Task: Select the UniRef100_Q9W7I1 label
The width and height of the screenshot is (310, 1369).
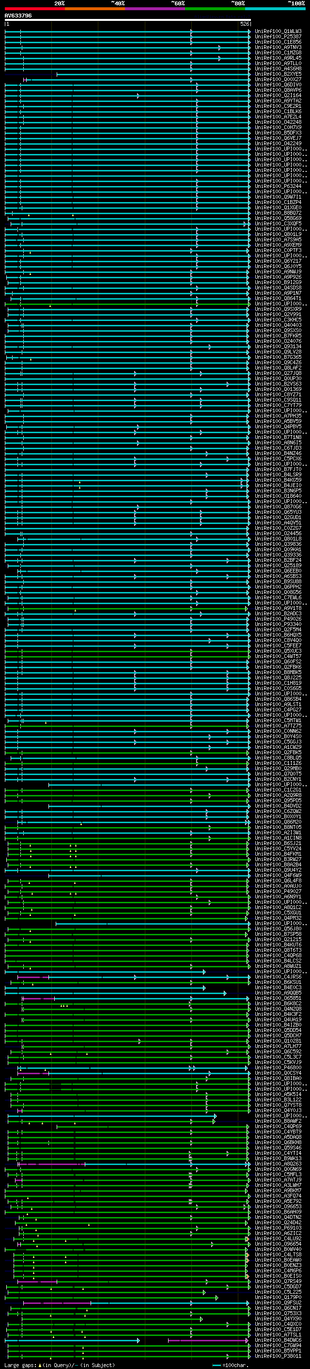Action: [x=278, y=197]
